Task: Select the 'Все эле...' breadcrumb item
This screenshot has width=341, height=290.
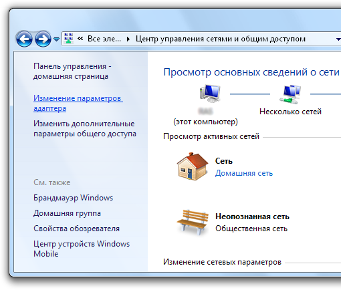Action: 104,39
